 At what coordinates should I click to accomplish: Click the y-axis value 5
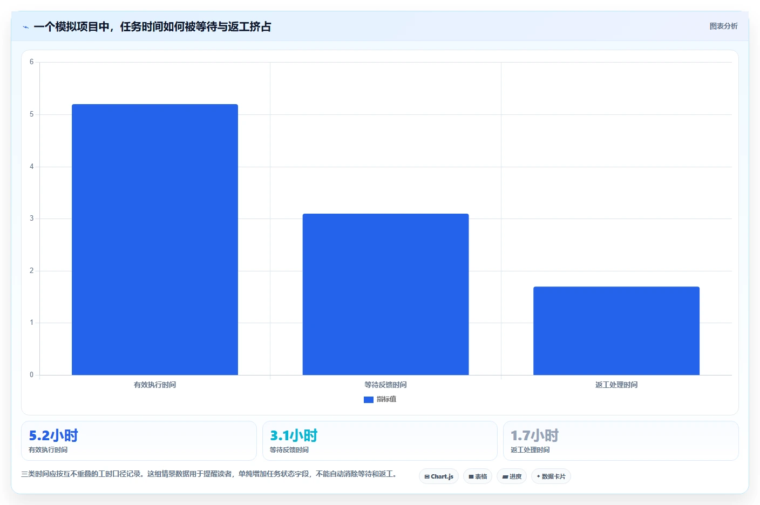[31, 114]
